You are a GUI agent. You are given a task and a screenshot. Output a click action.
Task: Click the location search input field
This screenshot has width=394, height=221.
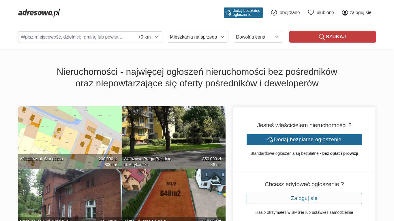click(x=76, y=37)
